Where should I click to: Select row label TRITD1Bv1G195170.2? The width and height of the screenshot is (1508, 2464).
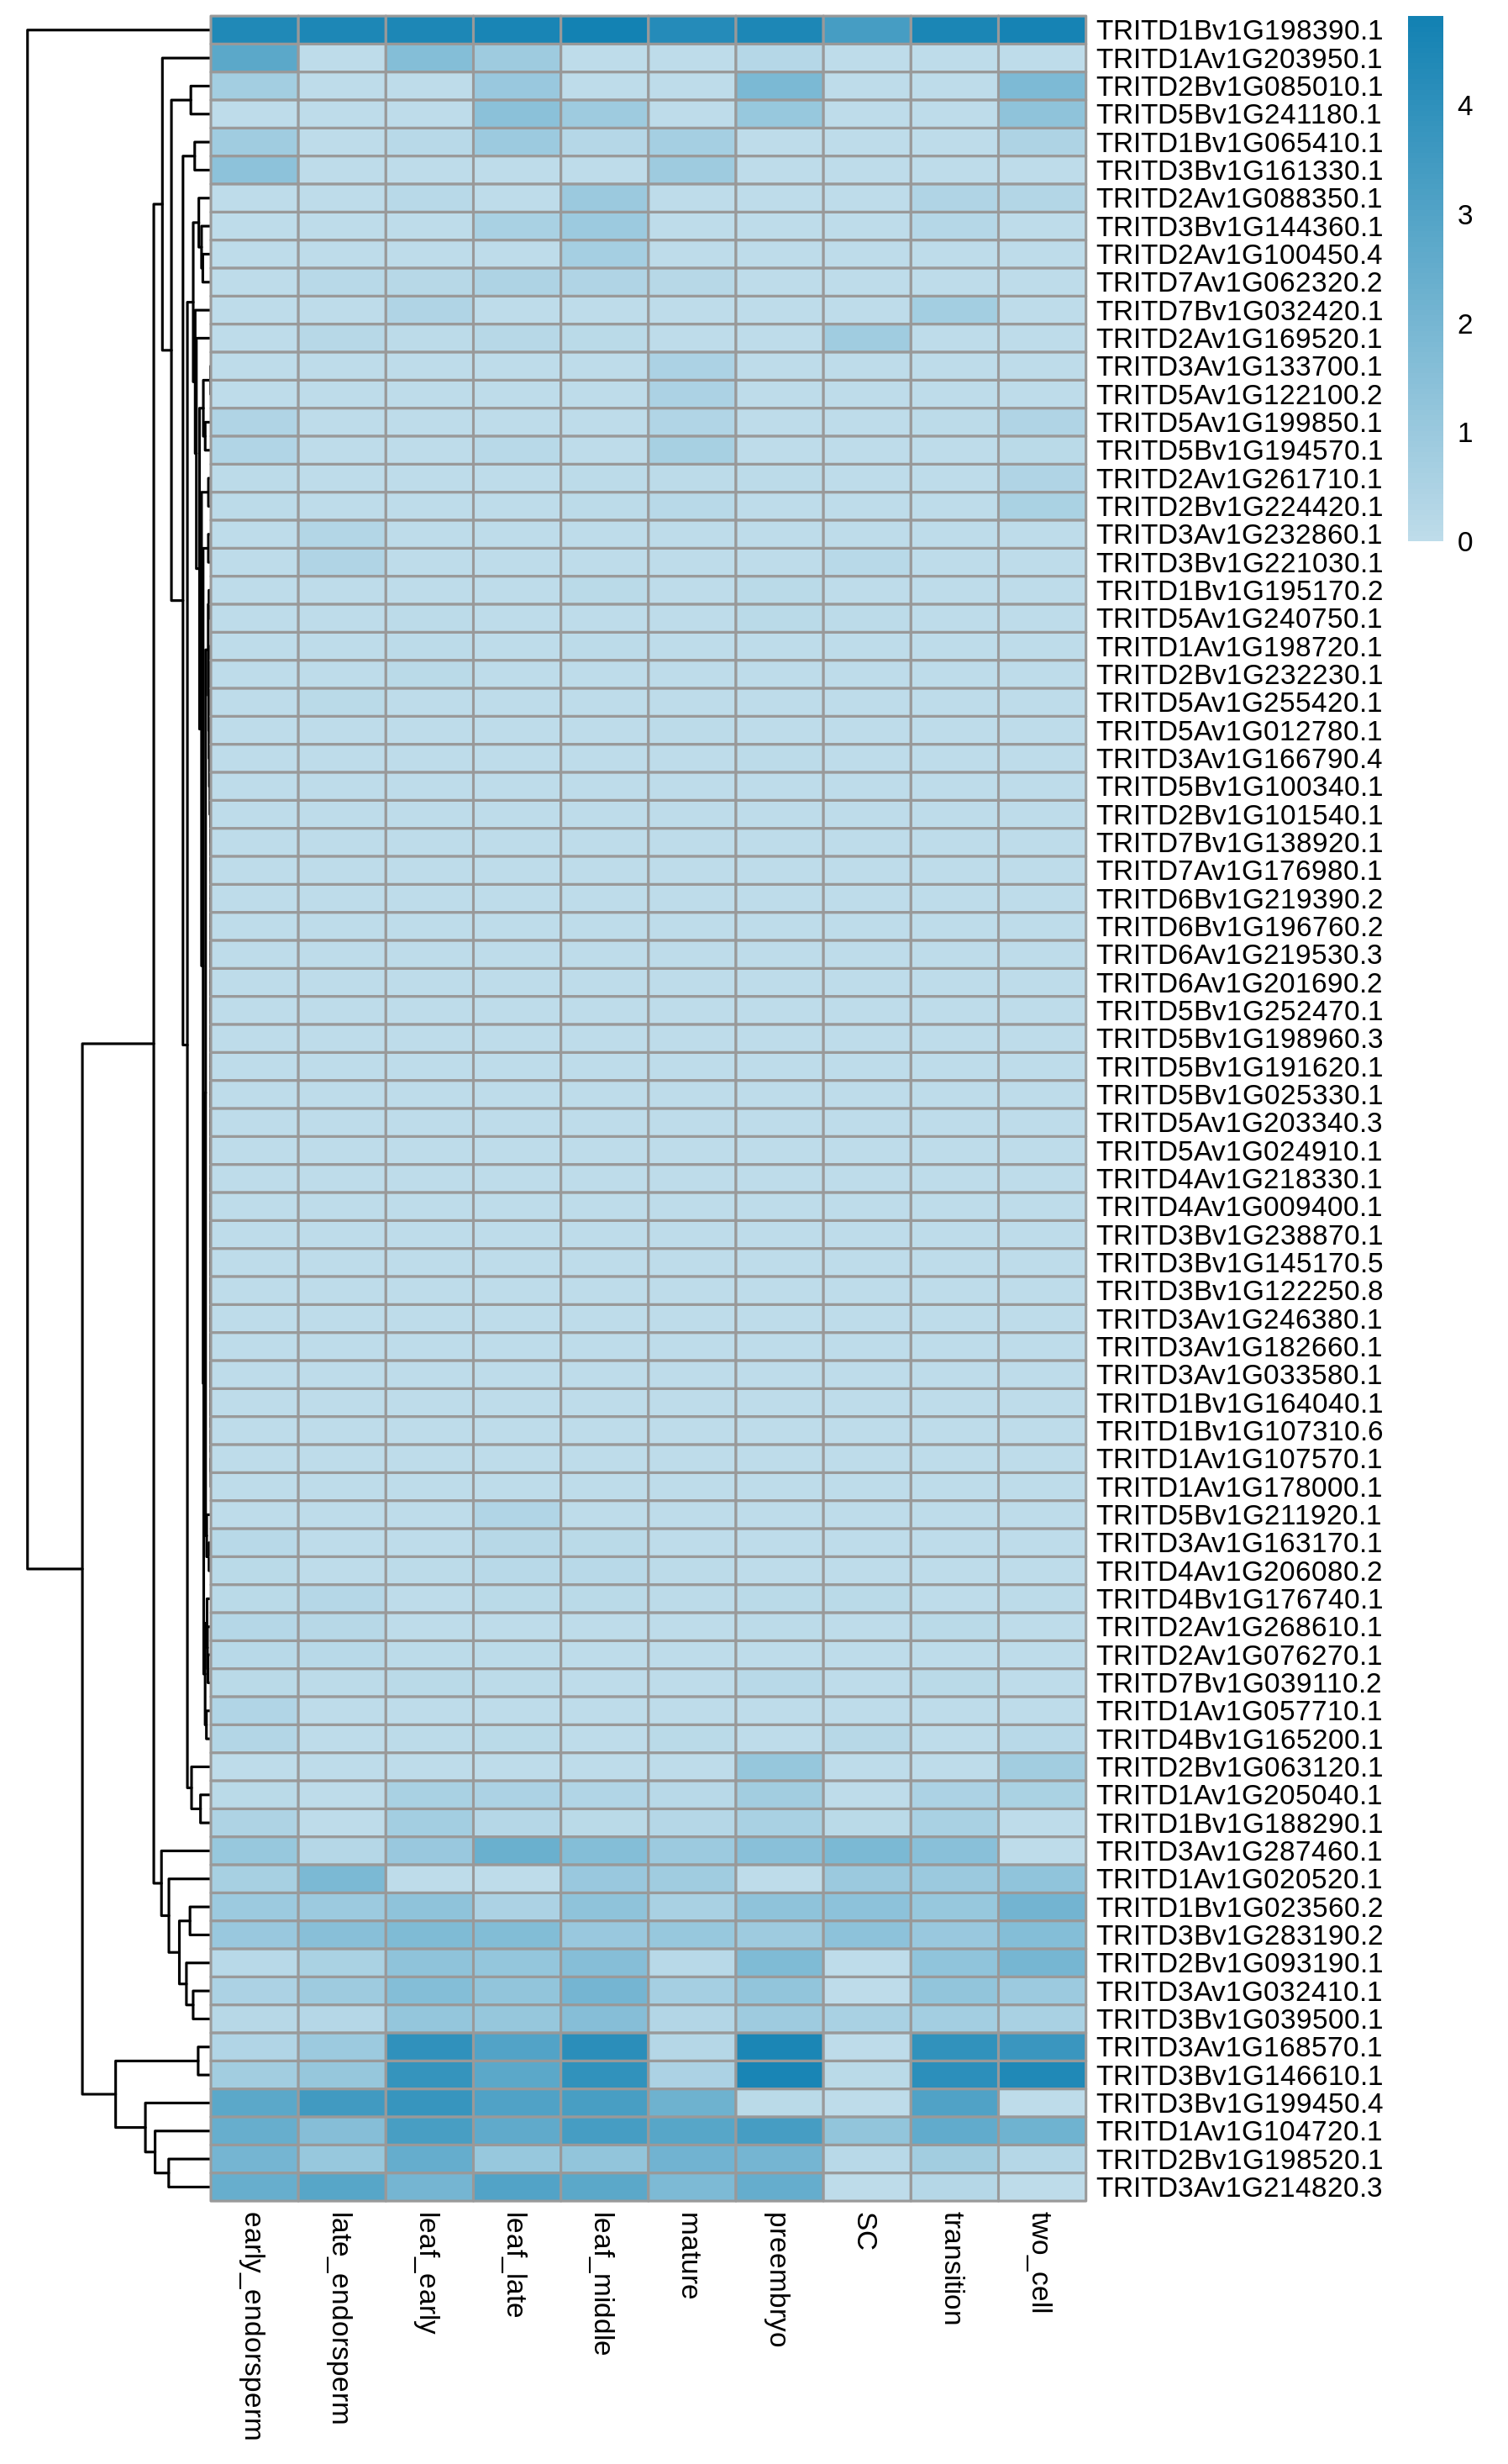tap(1239, 591)
